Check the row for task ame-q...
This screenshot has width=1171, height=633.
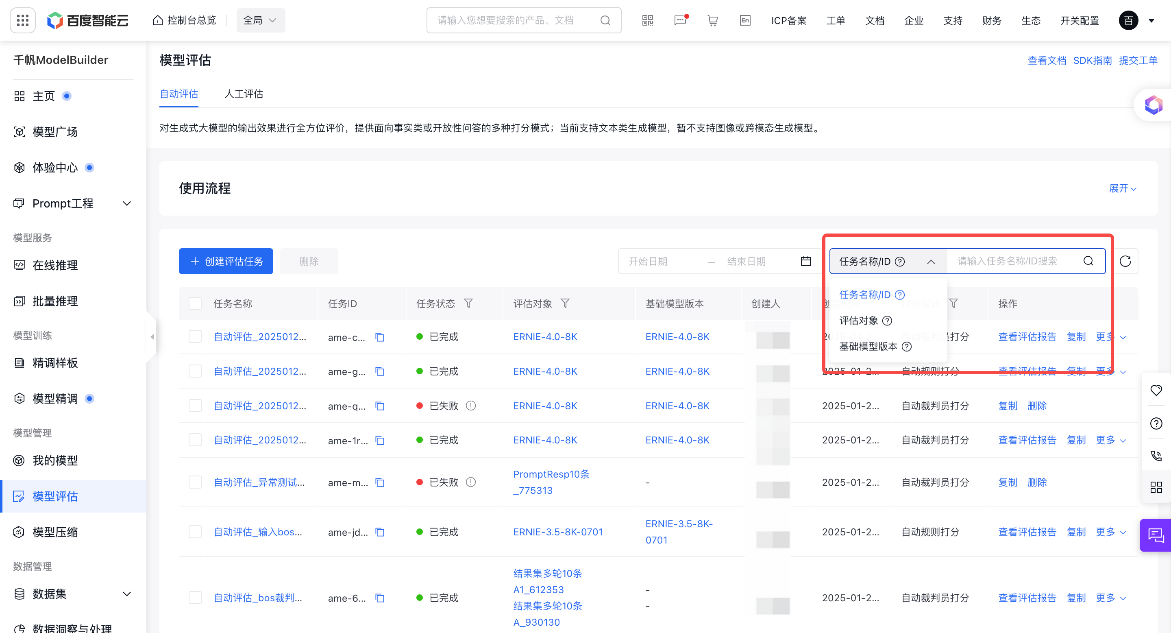[195, 406]
